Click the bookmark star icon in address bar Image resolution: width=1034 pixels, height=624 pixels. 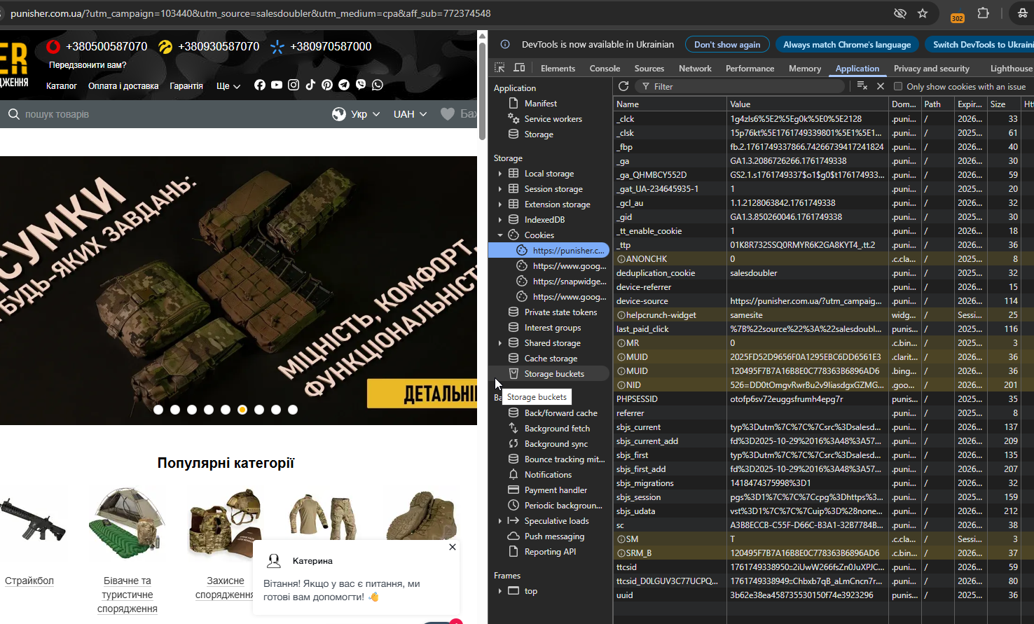pyautogui.click(x=923, y=13)
